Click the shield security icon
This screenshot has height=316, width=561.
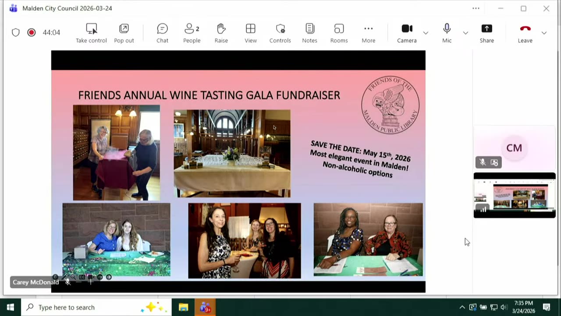(x=16, y=32)
